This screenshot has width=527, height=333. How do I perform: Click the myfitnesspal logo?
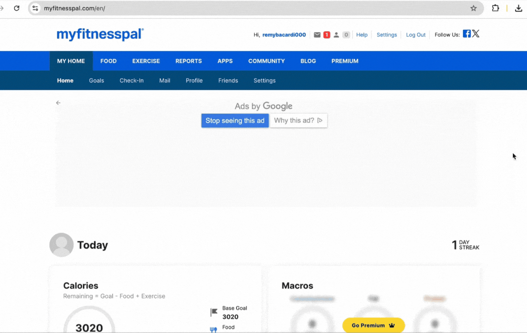[x=100, y=34]
